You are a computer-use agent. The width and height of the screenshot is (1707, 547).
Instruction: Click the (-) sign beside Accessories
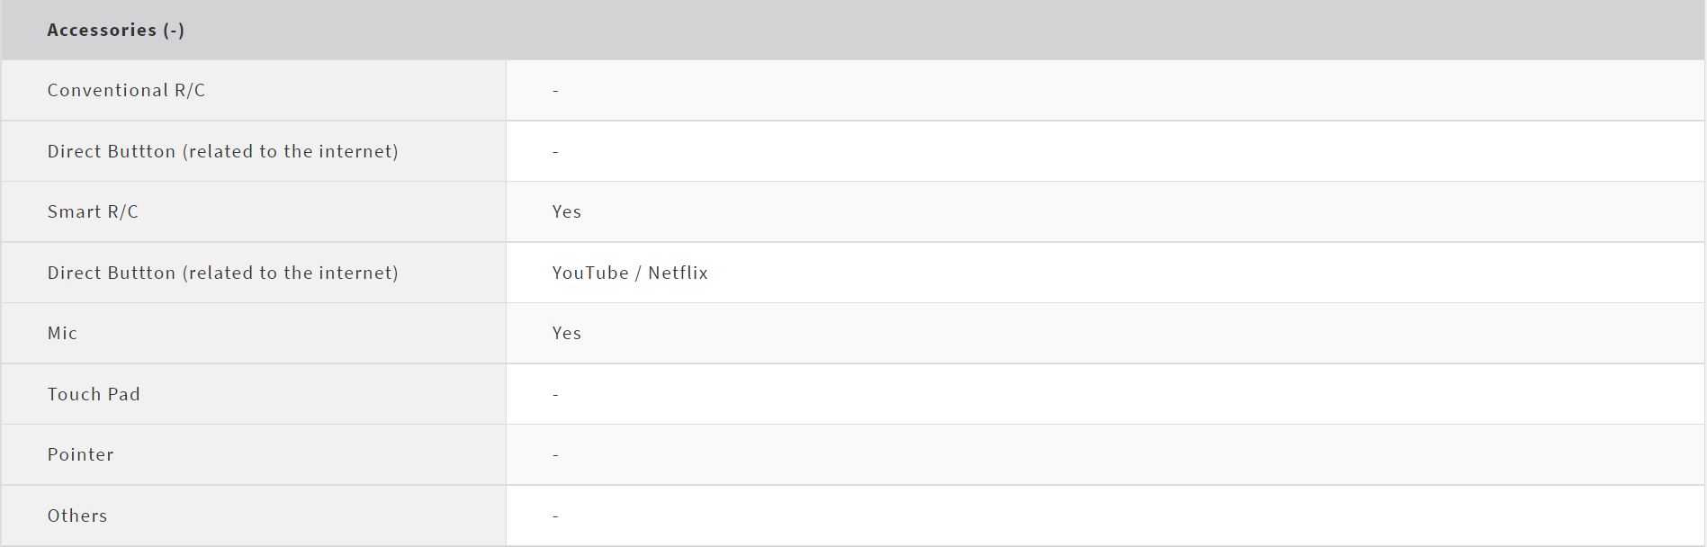(174, 30)
